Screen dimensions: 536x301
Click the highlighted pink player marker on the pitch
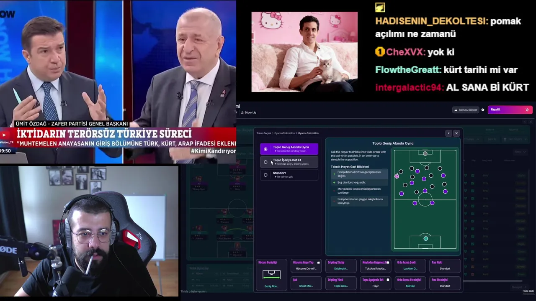[397, 176]
